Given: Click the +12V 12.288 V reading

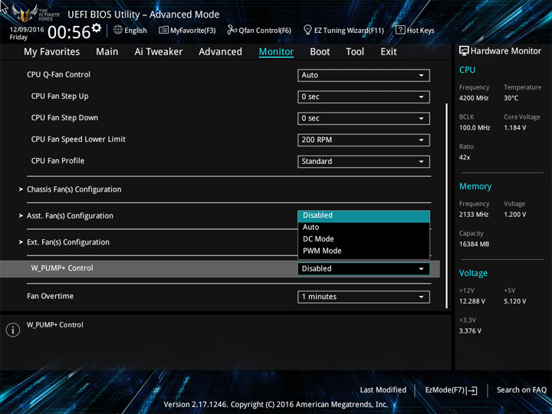Looking at the screenshot, I should click(472, 301).
